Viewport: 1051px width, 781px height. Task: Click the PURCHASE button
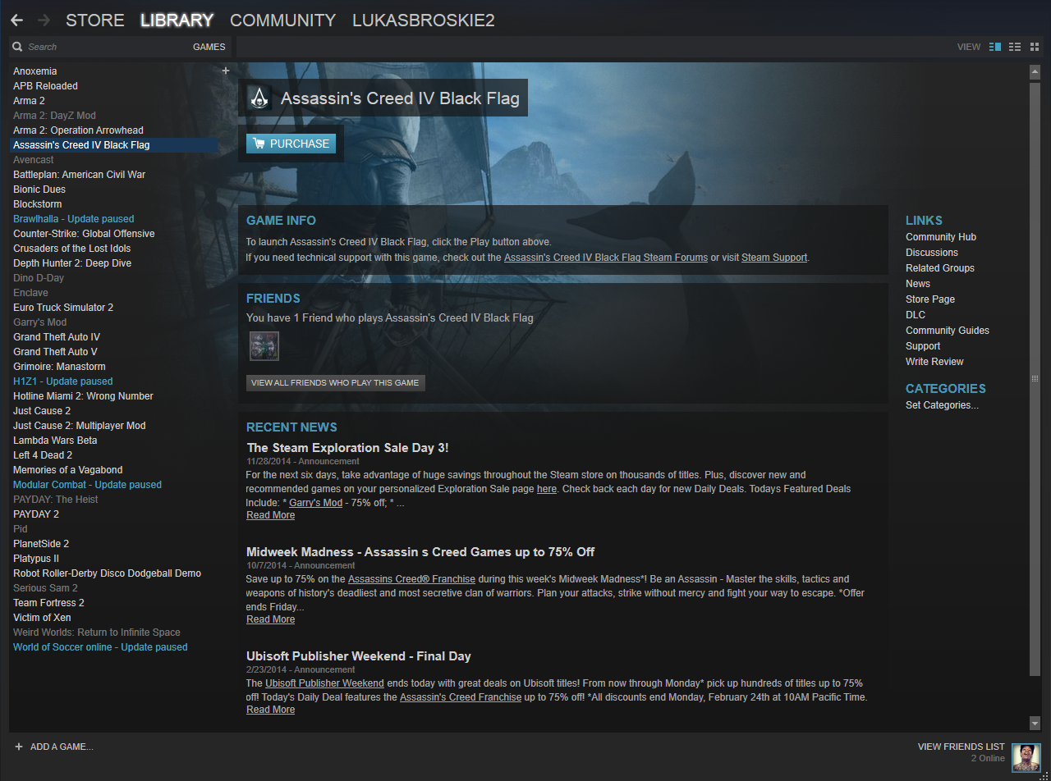(291, 144)
